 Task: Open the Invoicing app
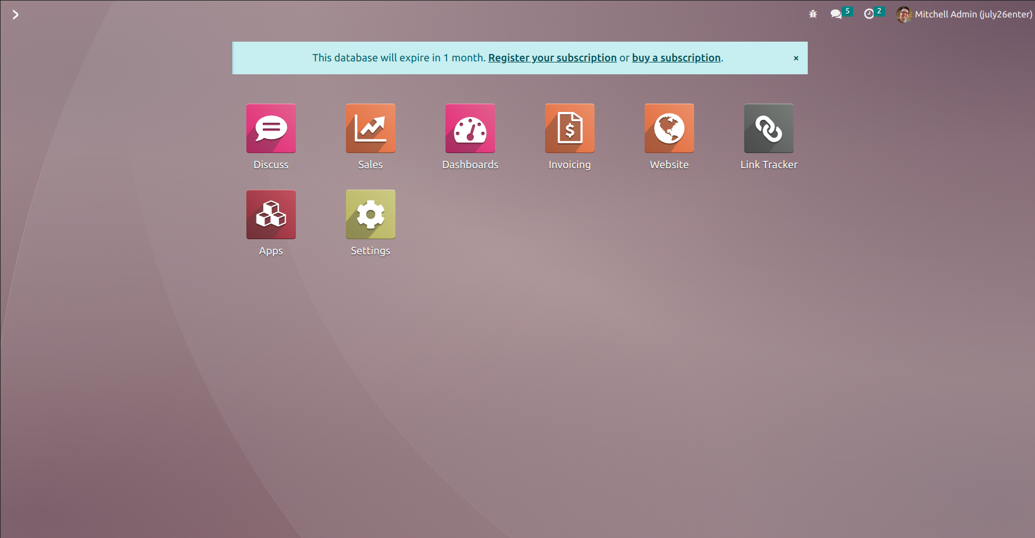pyautogui.click(x=570, y=128)
